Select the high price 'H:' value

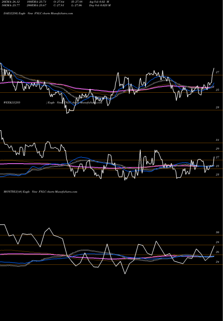click(x=77, y=2)
